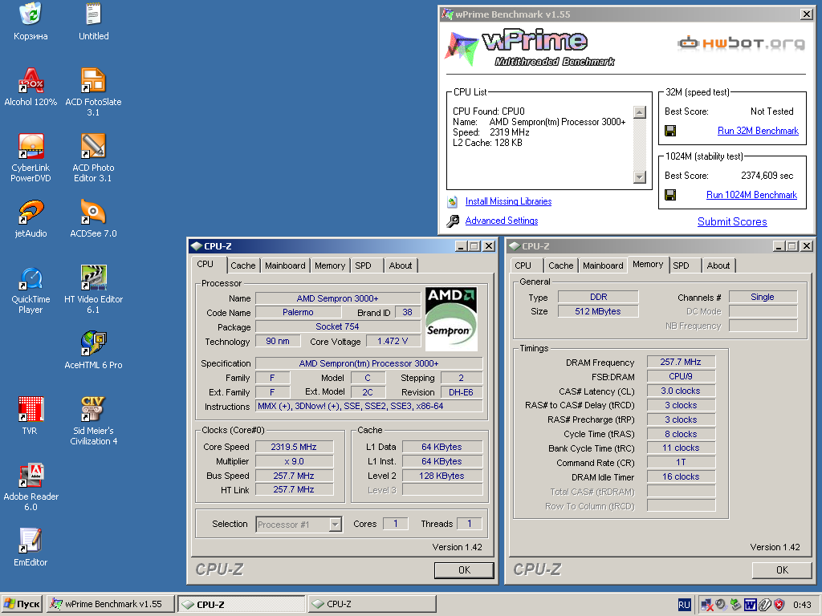The image size is (822, 616).
Task: Click Install Missing Libraries link
Action: [508, 201]
